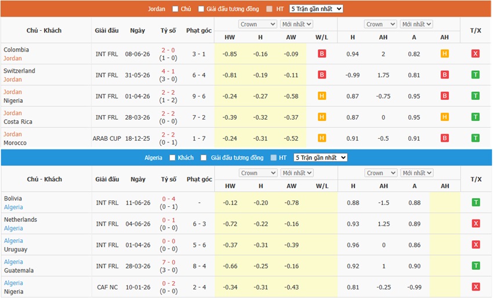493x298 pixels.
Task: Click the 2 - 0 score for Colombia match
Action: coord(168,50)
